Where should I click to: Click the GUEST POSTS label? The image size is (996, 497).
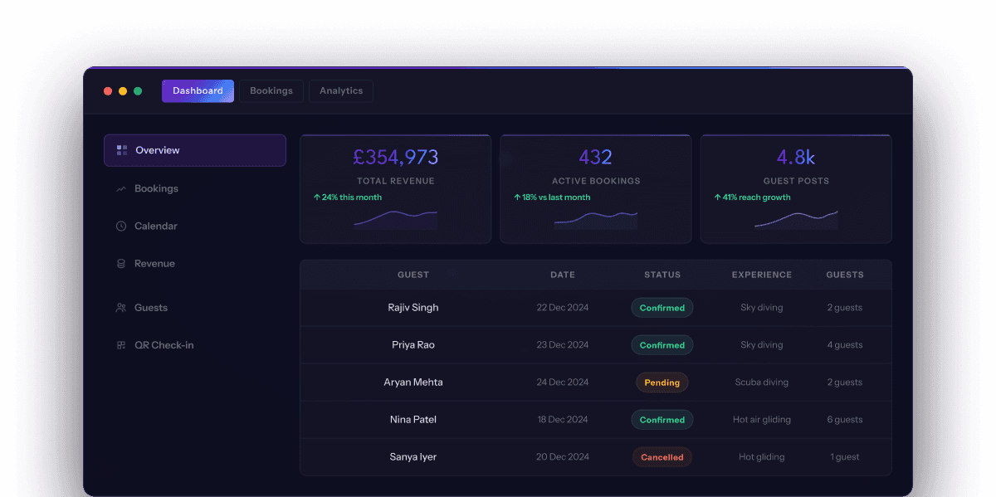(x=796, y=181)
